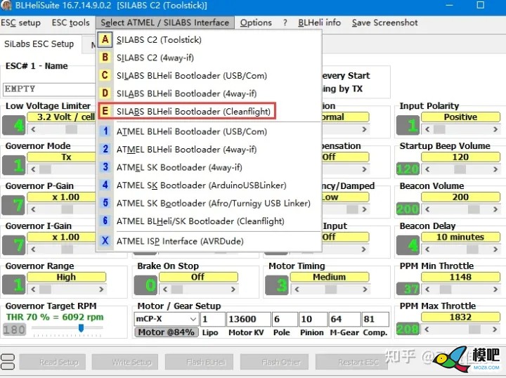Click the Lipo cell count field
The width and height of the screenshot is (506, 378).
(x=212, y=319)
